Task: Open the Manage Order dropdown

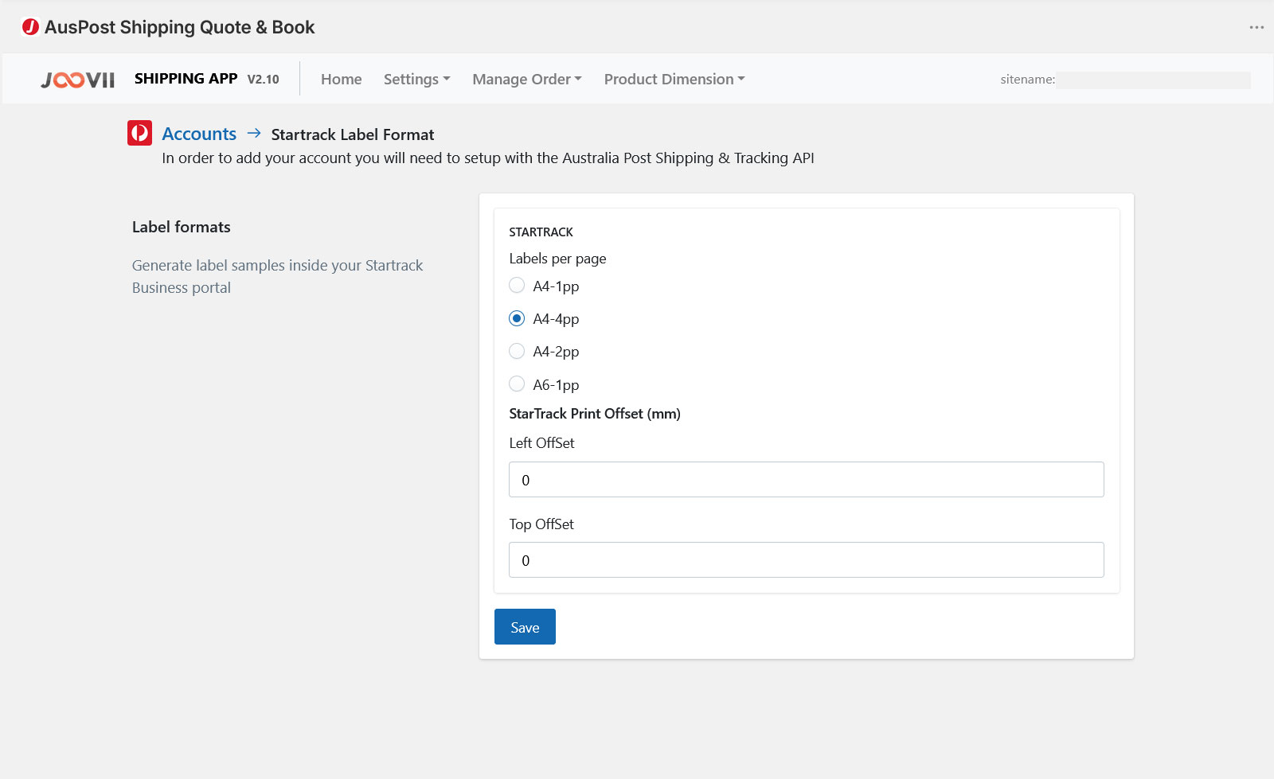Action: pyautogui.click(x=526, y=79)
